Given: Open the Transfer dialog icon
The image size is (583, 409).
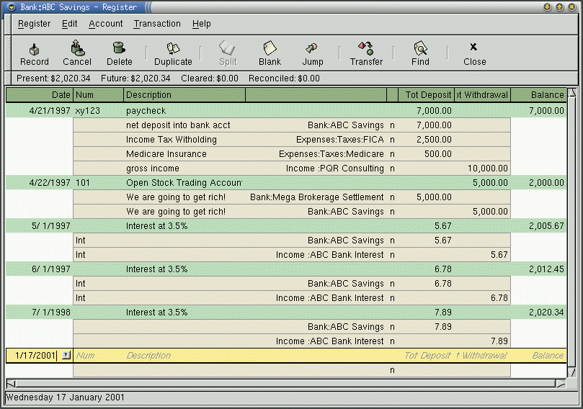Looking at the screenshot, I should (366, 48).
